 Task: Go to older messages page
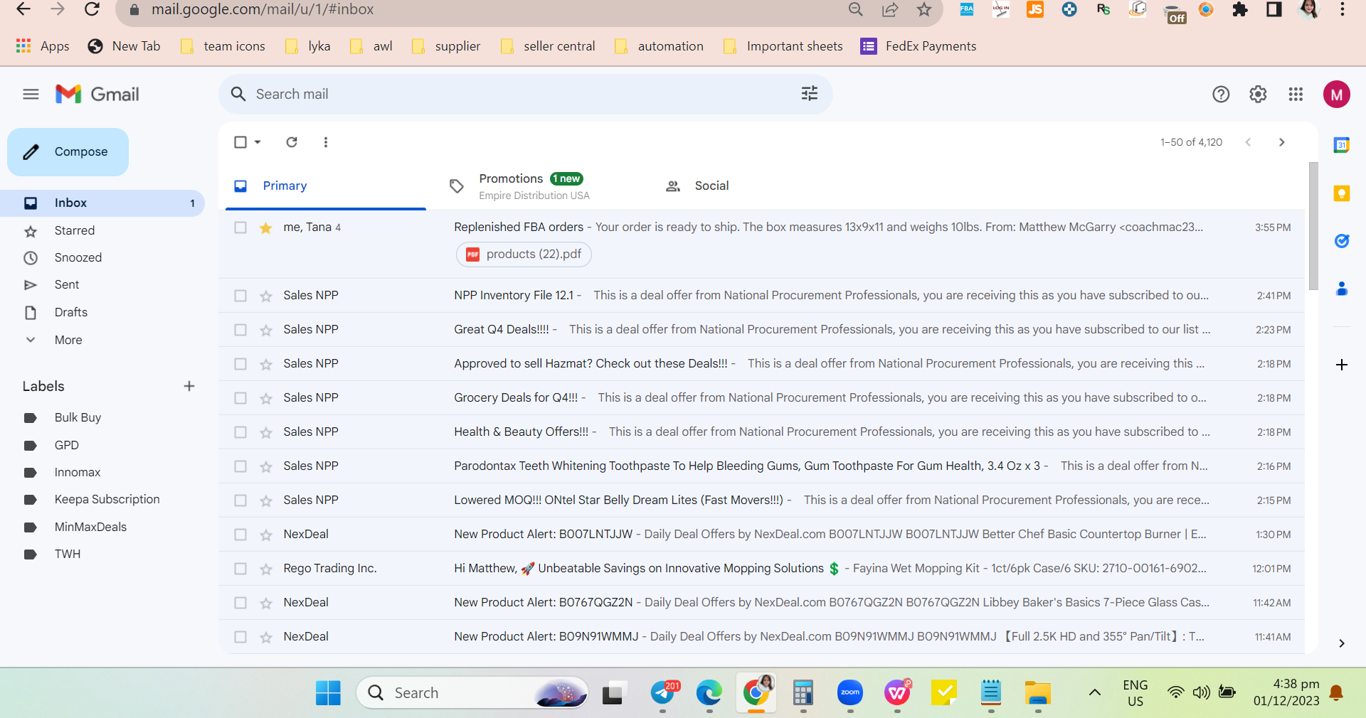[1281, 142]
